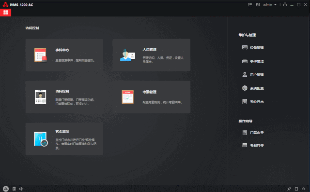Click the trash icon in status bar

pos(14,189)
